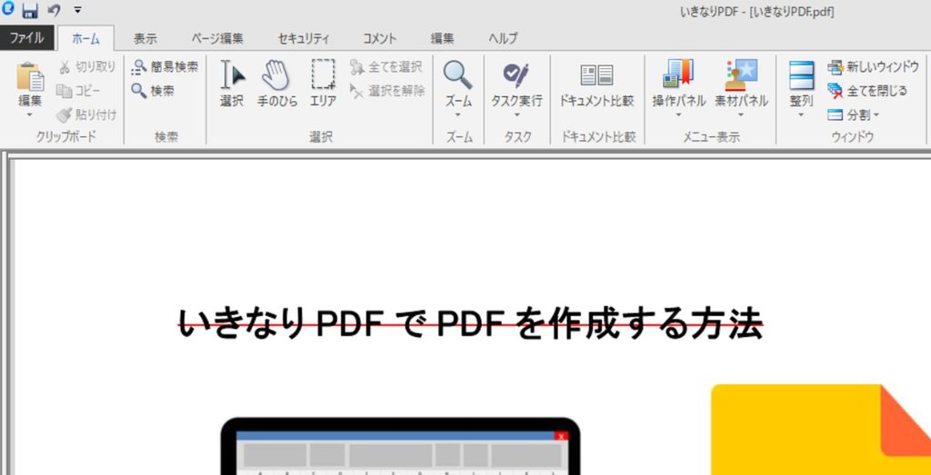Switch to the ホーム tab

point(85,39)
